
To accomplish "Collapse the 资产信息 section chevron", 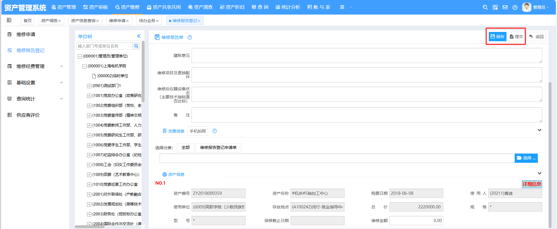I will (x=539, y=173).
